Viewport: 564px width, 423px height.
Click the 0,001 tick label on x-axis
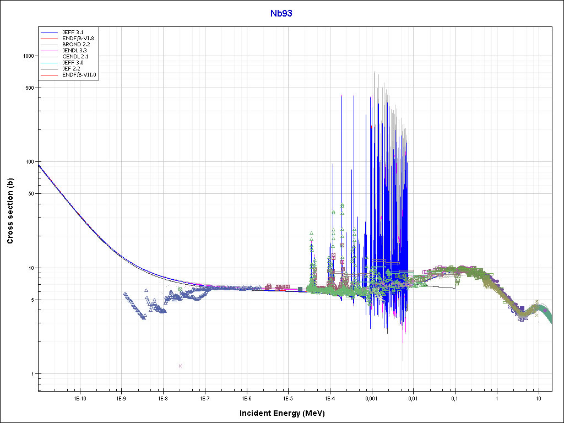point(371,397)
